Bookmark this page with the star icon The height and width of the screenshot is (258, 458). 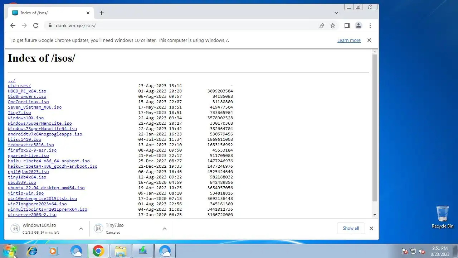click(333, 25)
